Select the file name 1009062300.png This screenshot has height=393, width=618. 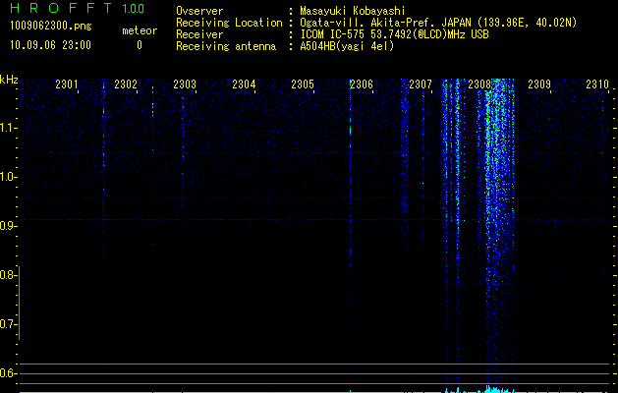click(51, 27)
